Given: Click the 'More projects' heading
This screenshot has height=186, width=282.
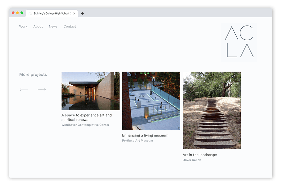Looking at the screenshot, I should pos(33,75).
